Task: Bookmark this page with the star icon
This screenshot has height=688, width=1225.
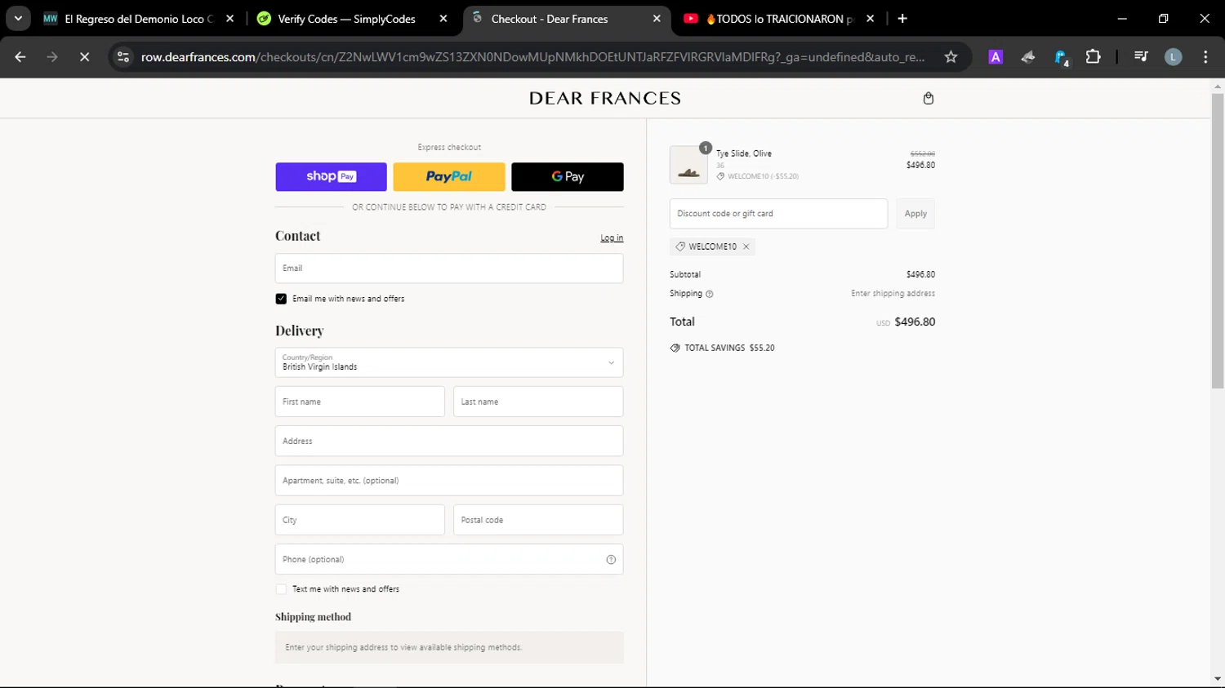Action: (951, 56)
